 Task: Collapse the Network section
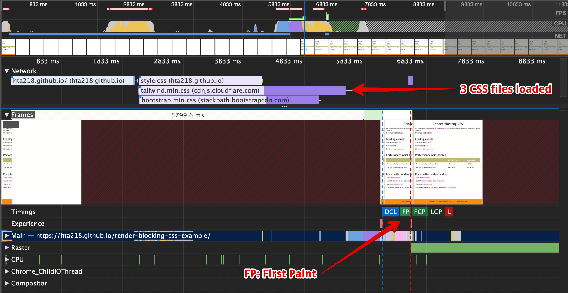(x=7, y=71)
